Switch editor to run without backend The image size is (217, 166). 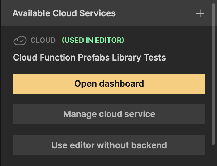click(109, 145)
